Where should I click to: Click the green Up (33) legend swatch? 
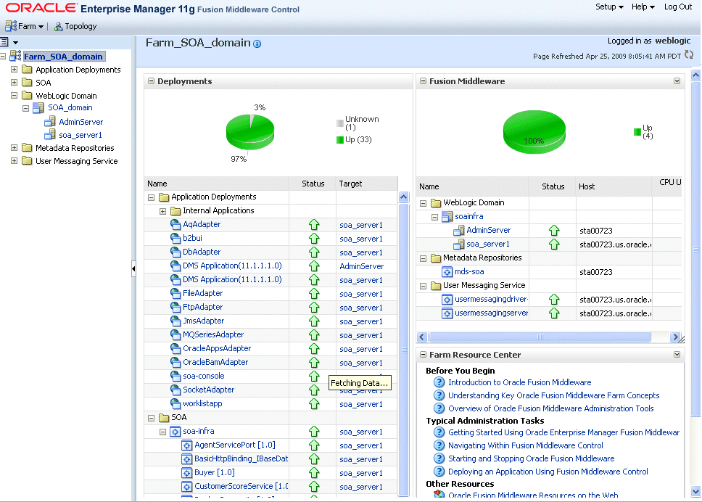coord(340,140)
